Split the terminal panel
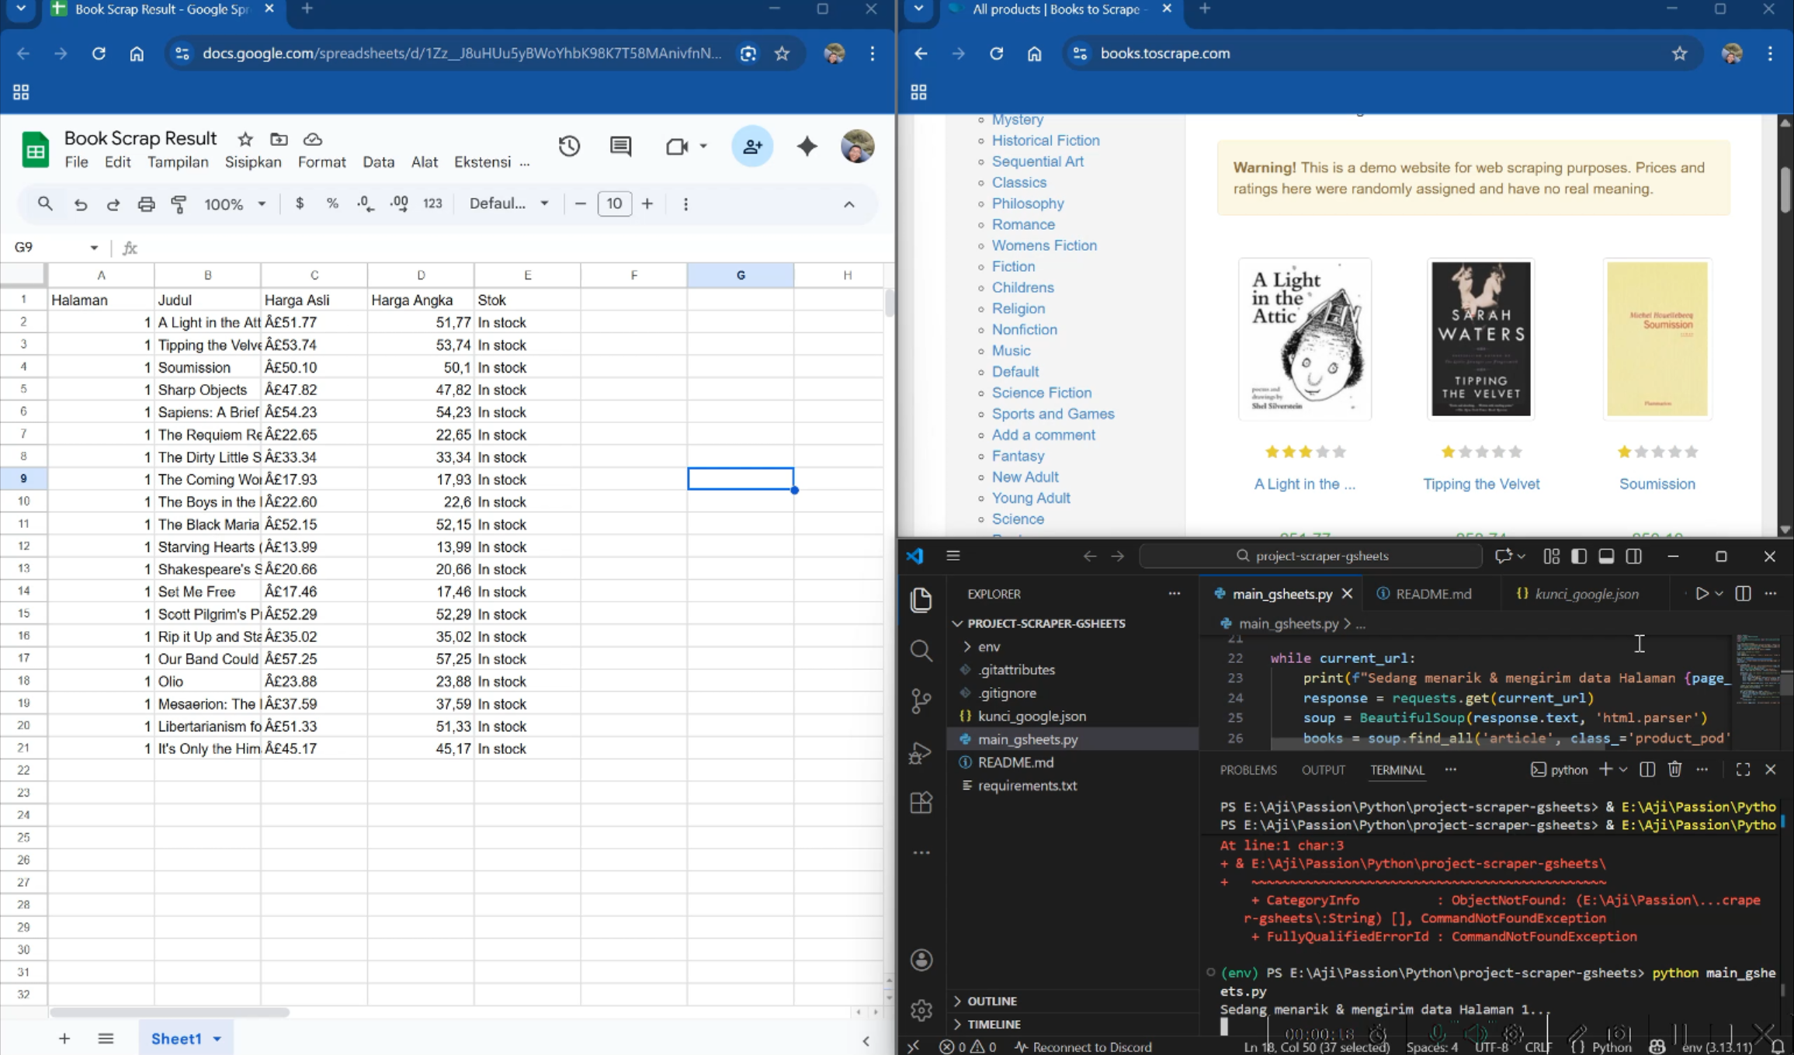 pyautogui.click(x=1647, y=769)
